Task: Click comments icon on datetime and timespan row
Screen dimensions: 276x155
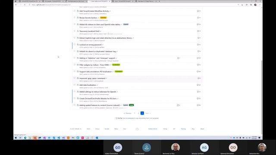Action: point(198,58)
